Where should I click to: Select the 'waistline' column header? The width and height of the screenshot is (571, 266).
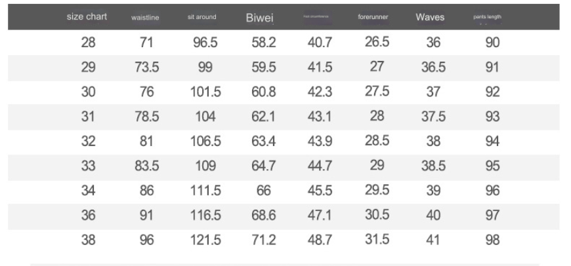coord(146,18)
